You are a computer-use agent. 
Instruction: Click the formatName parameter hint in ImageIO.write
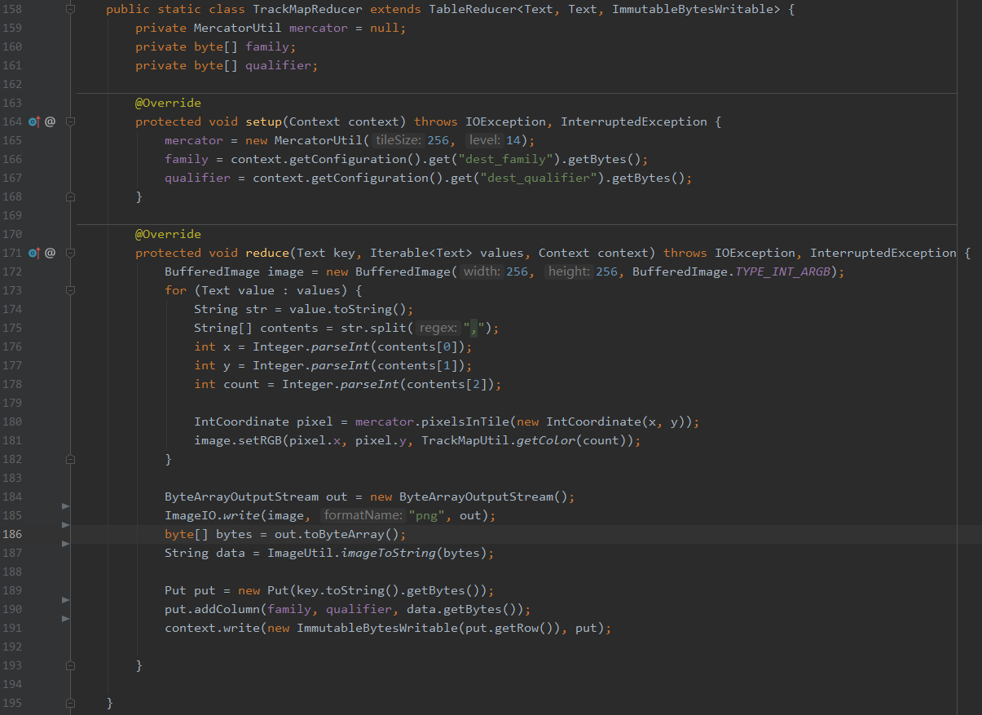[x=363, y=515]
